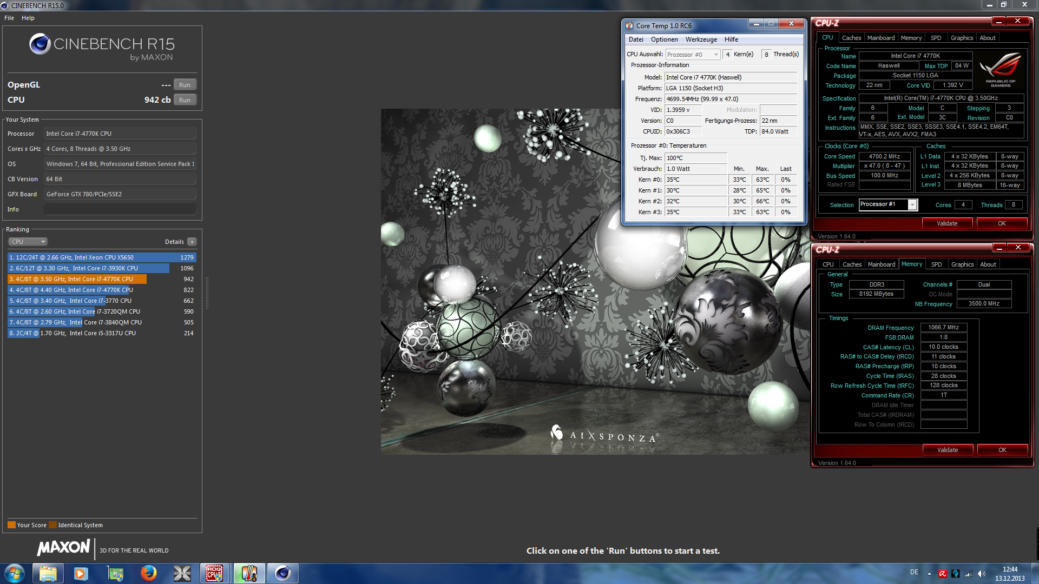The height and width of the screenshot is (584, 1039).
Task: Click the Cinebench R15 logo sphere
Action: coord(40,44)
